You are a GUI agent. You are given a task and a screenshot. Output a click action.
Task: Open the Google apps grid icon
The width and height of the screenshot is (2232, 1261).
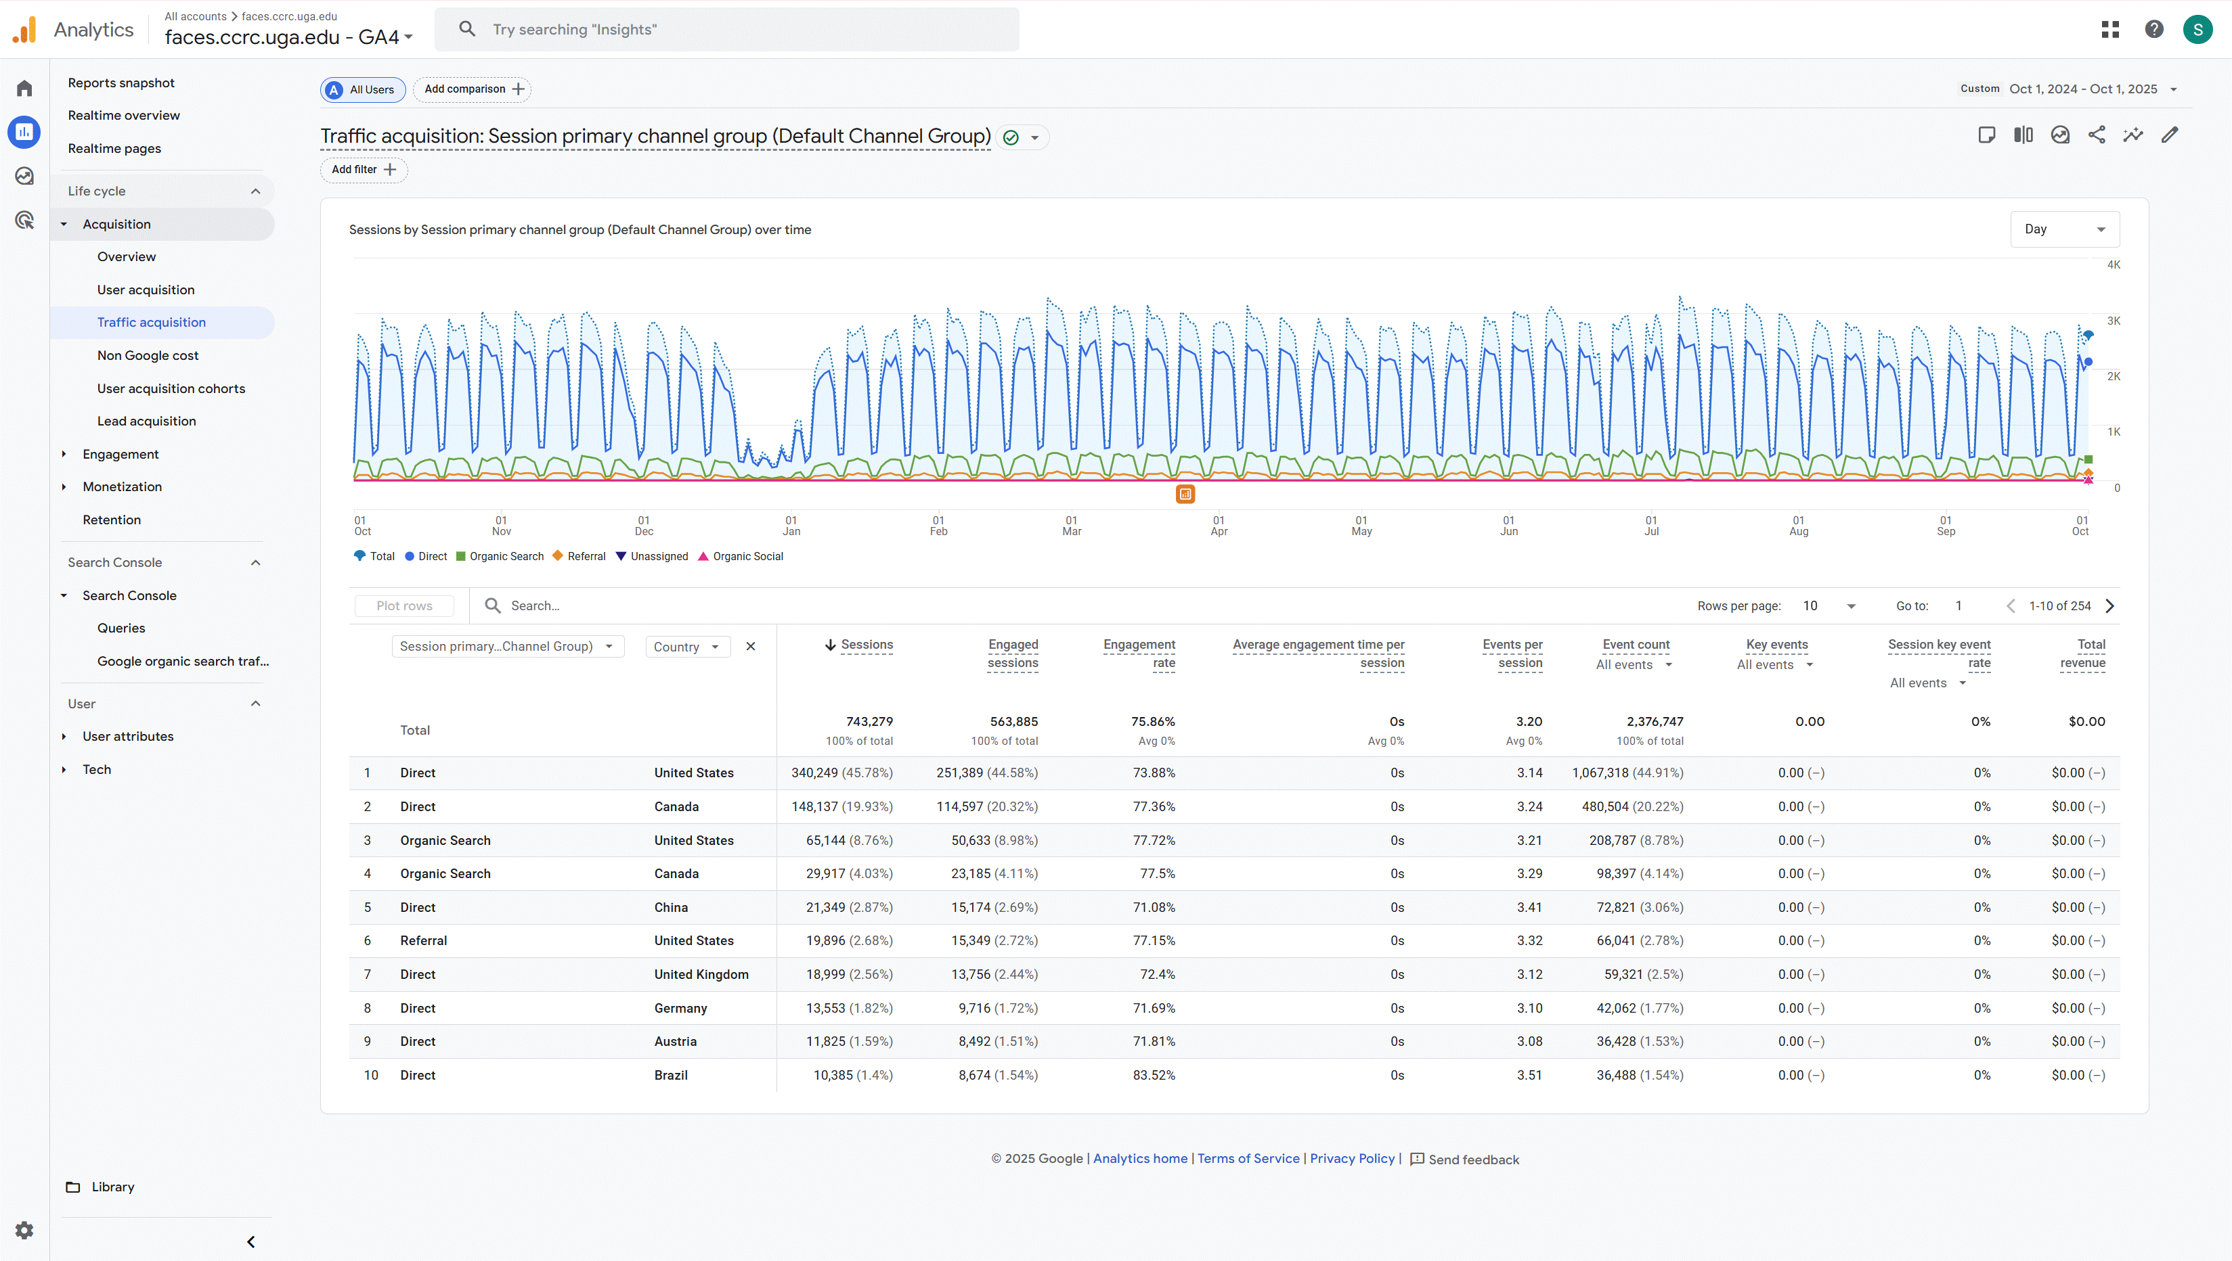point(2110,30)
